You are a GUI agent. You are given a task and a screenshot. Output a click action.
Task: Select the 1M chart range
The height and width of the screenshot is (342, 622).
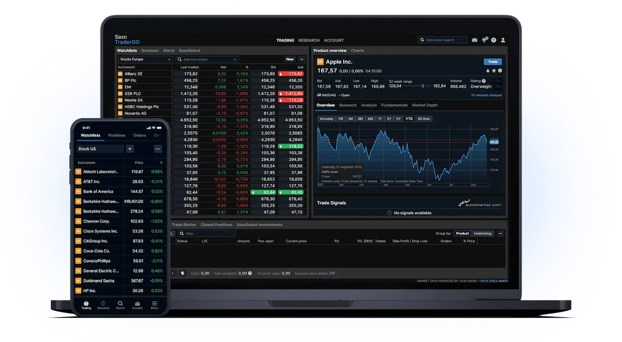(350, 119)
